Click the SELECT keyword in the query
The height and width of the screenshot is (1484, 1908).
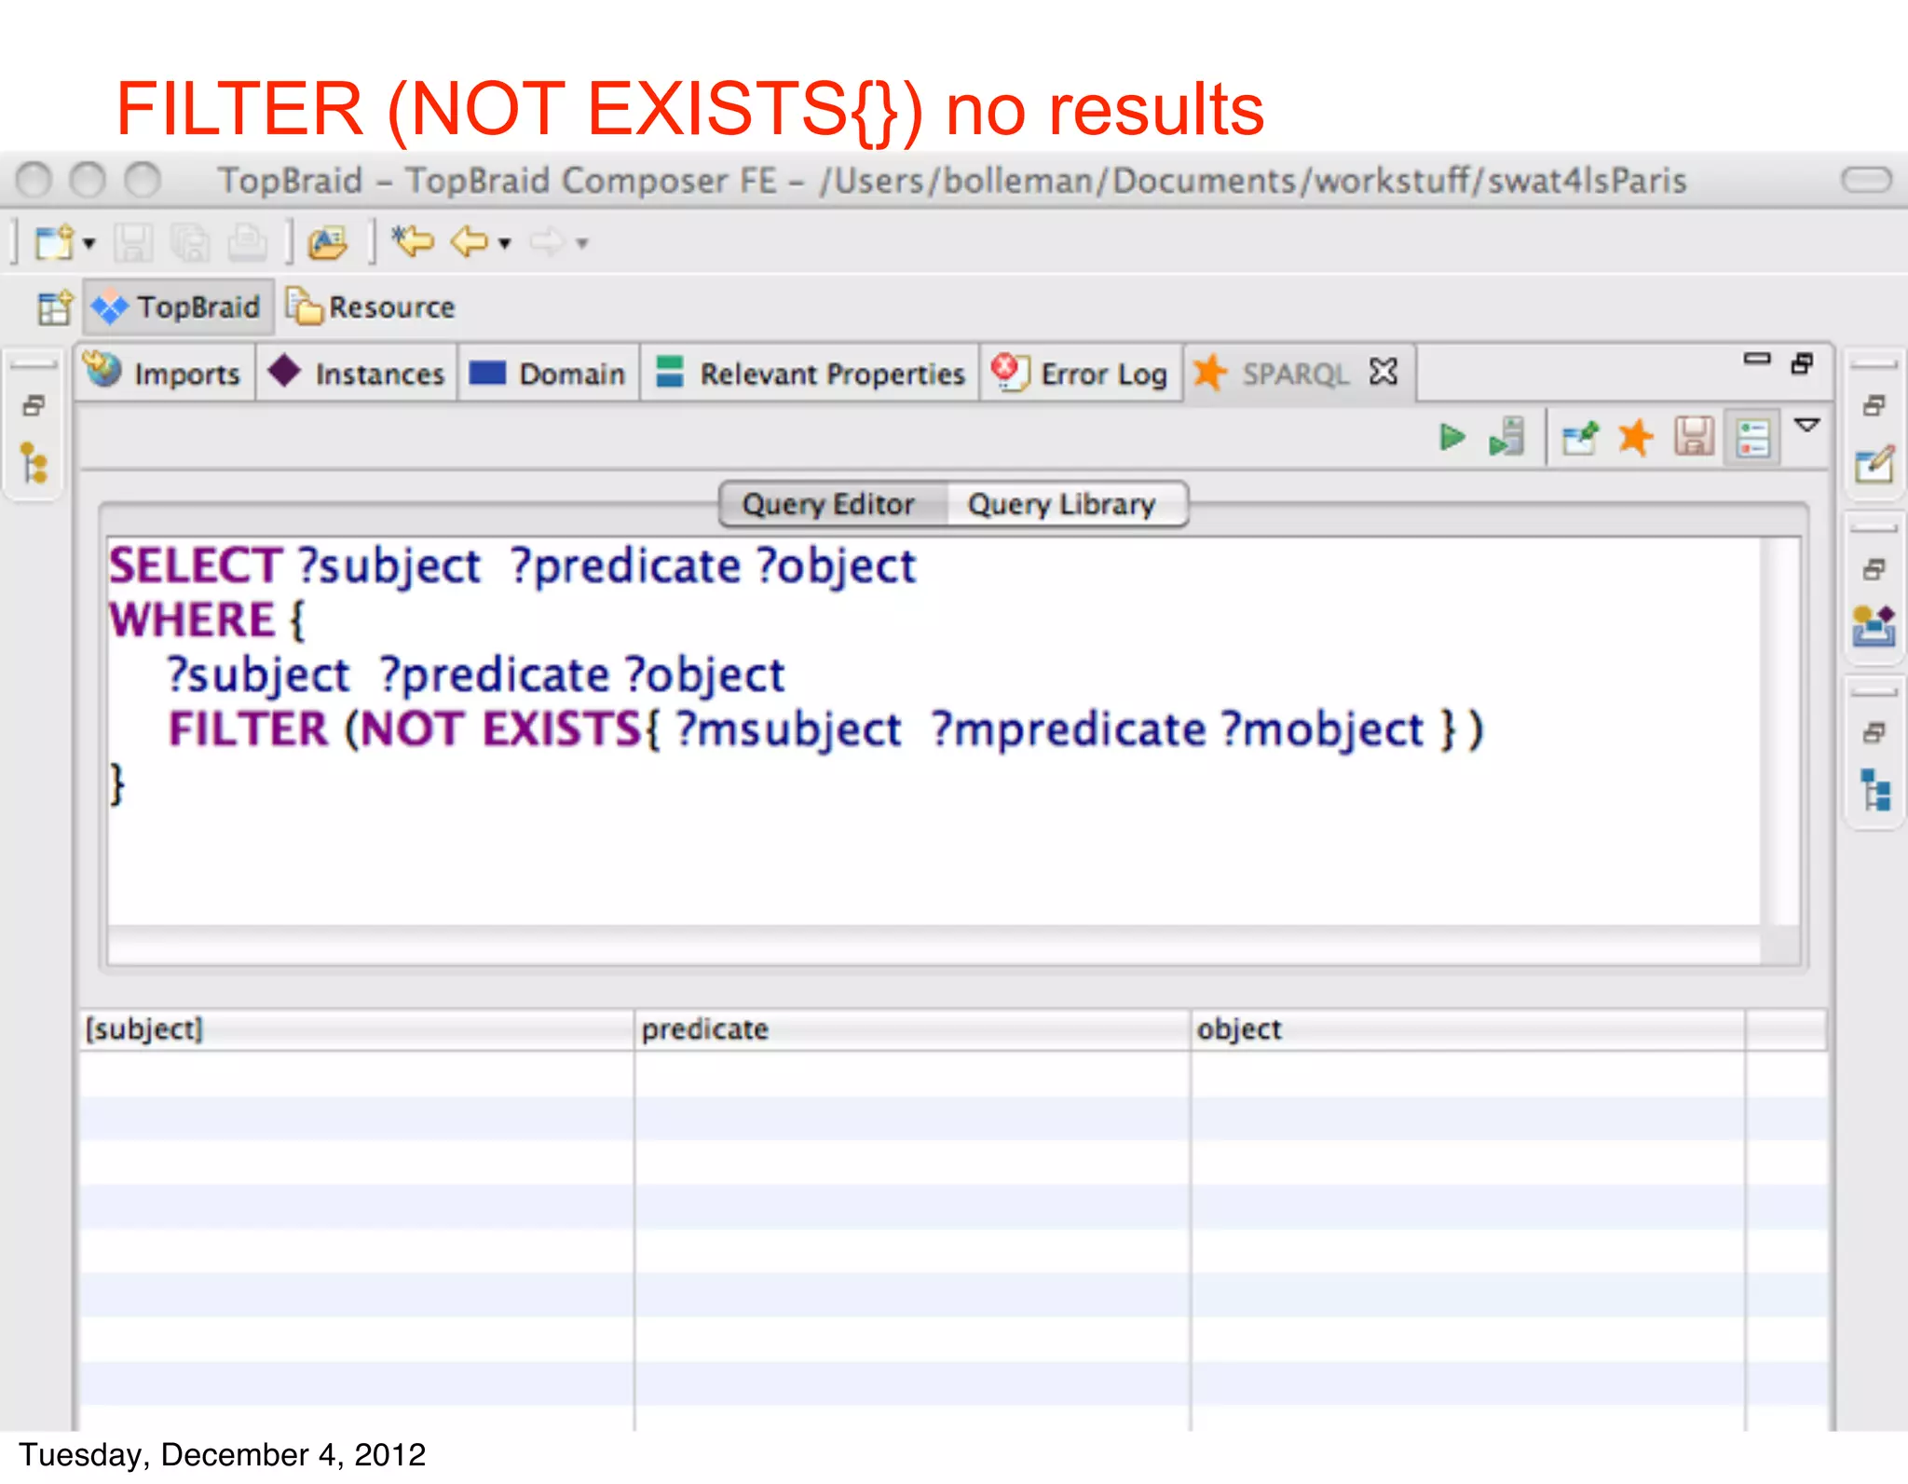pyautogui.click(x=196, y=565)
